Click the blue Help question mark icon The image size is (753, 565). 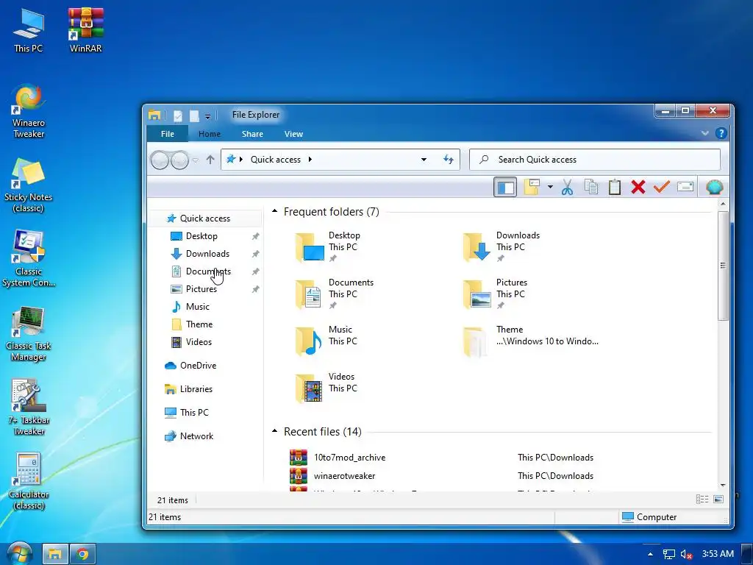[721, 133]
